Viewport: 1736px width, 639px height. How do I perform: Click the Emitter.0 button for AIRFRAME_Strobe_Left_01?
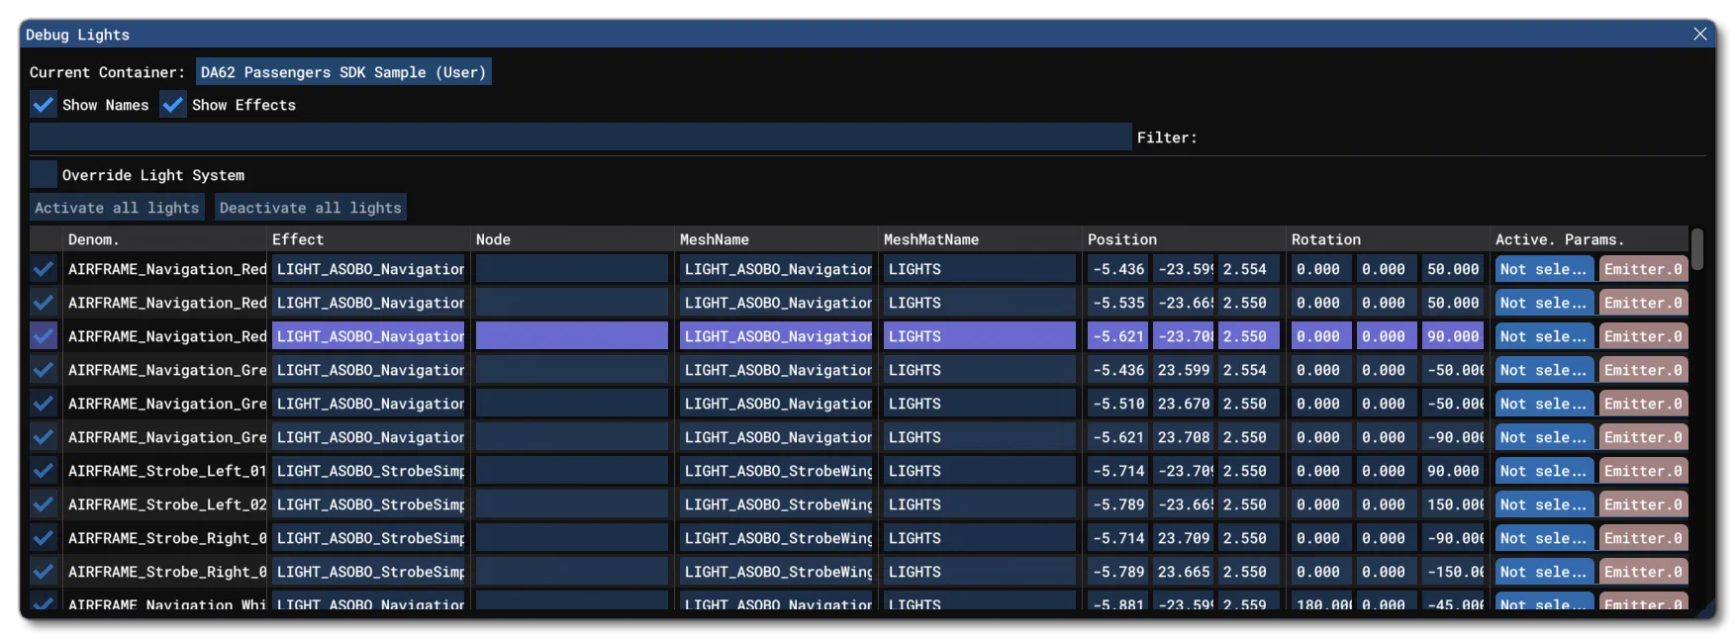(x=1643, y=470)
